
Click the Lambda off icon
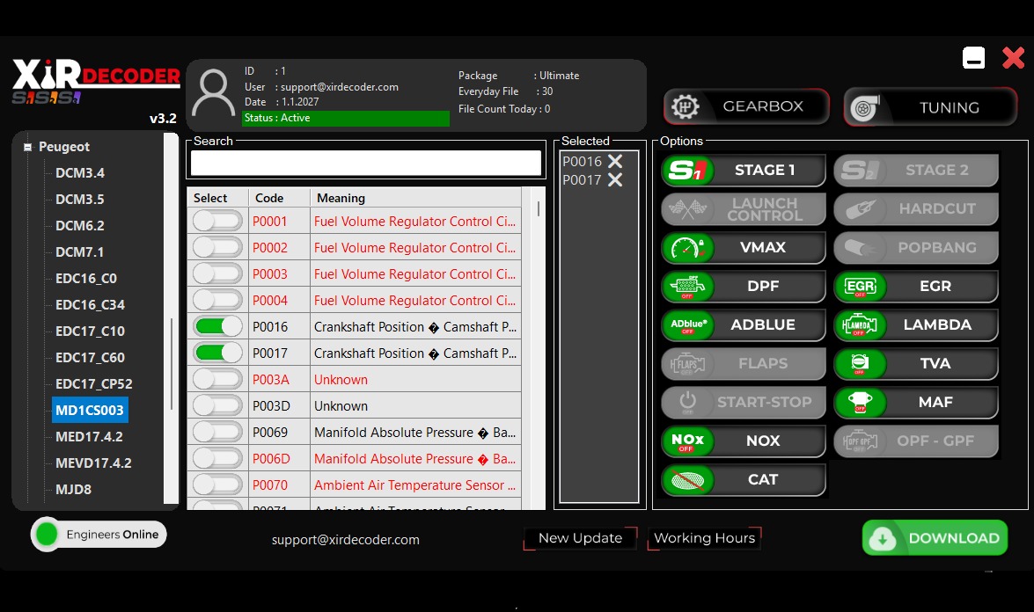(x=860, y=325)
